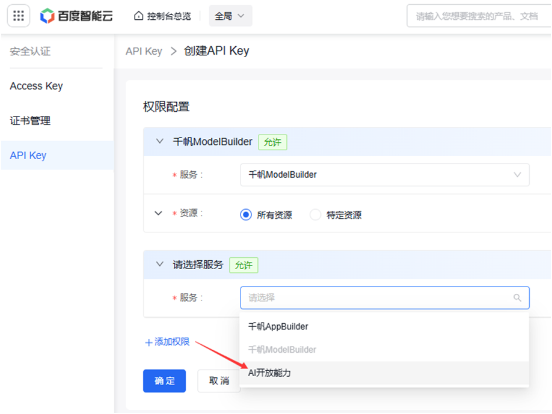Image resolution: width=552 pixels, height=414 pixels.
Task: Open the nine-dot apps grid menu
Action: pyautogui.click(x=18, y=16)
